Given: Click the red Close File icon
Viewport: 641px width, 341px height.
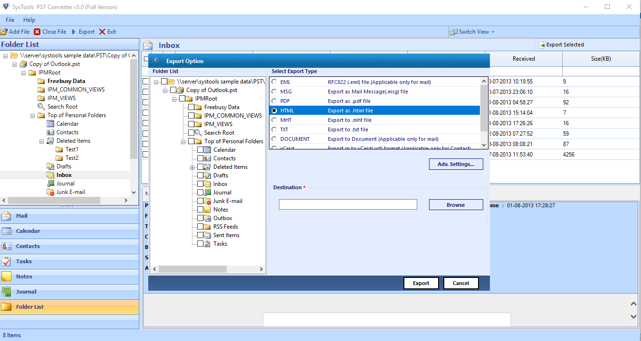Looking at the screenshot, I should point(37,32).
